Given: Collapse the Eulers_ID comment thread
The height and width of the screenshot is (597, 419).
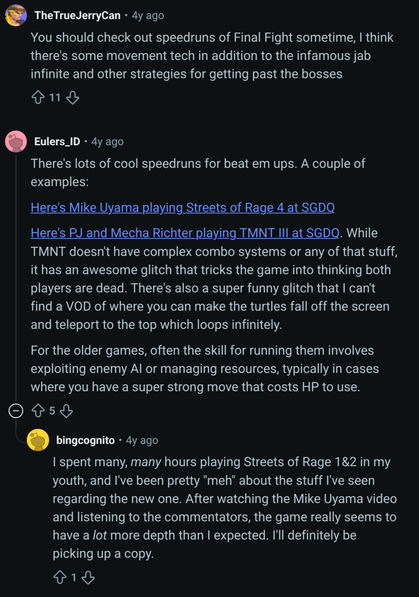Looking at the screenshot, I should click(x=16, y=411).
